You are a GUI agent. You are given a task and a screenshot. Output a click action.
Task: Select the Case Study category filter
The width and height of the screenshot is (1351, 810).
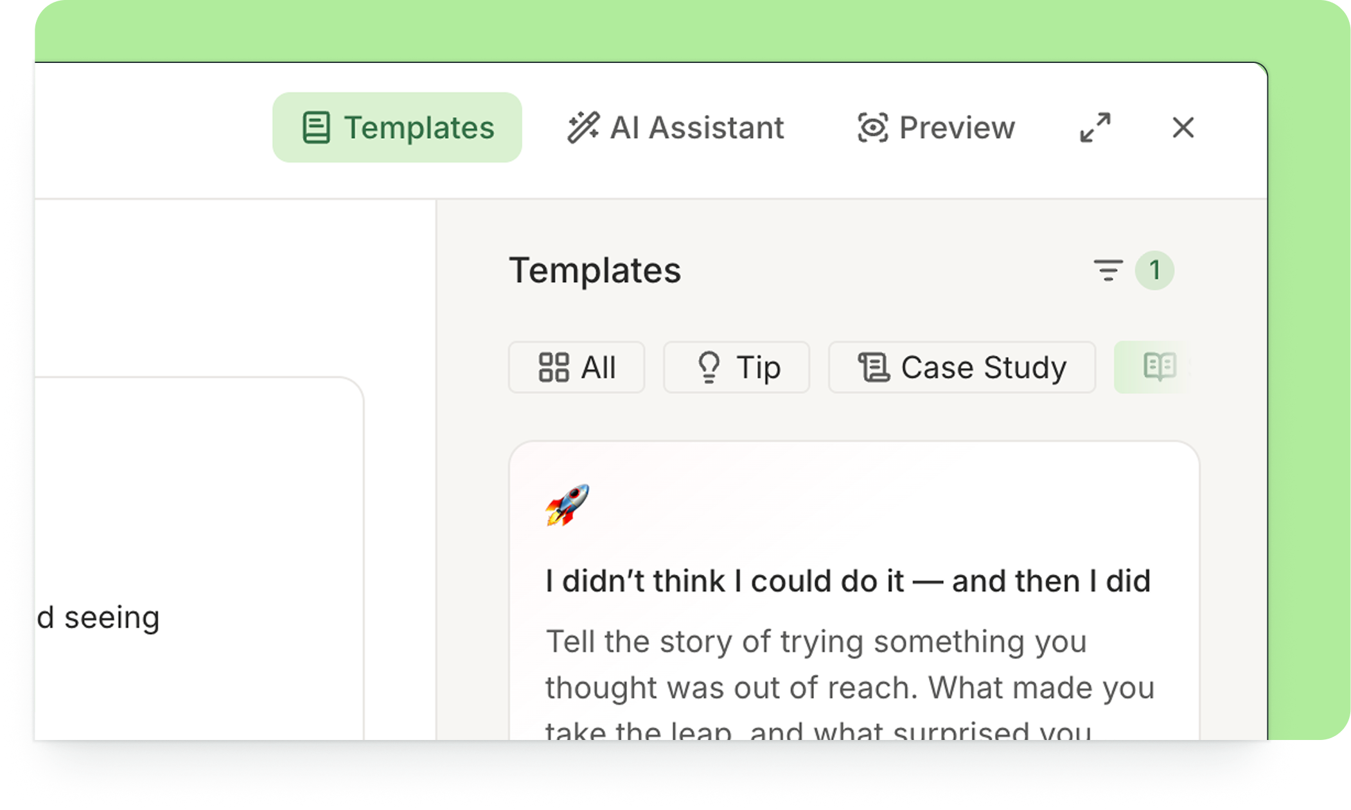click(x=962, y=367)
